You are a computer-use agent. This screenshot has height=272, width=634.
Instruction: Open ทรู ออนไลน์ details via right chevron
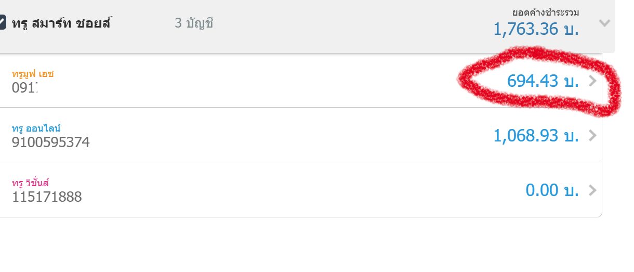tap(592, 136)
